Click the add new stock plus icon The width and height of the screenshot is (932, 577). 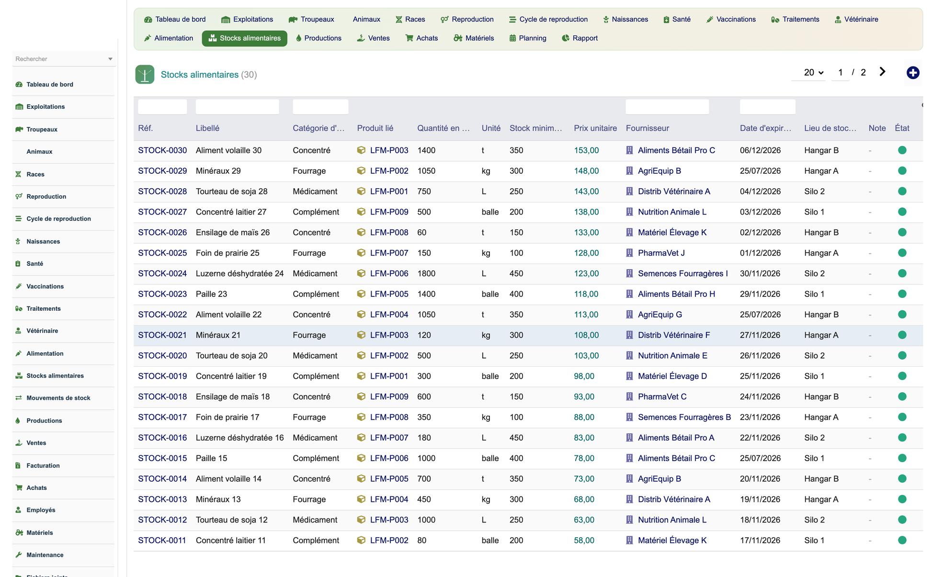coord(913,73)
